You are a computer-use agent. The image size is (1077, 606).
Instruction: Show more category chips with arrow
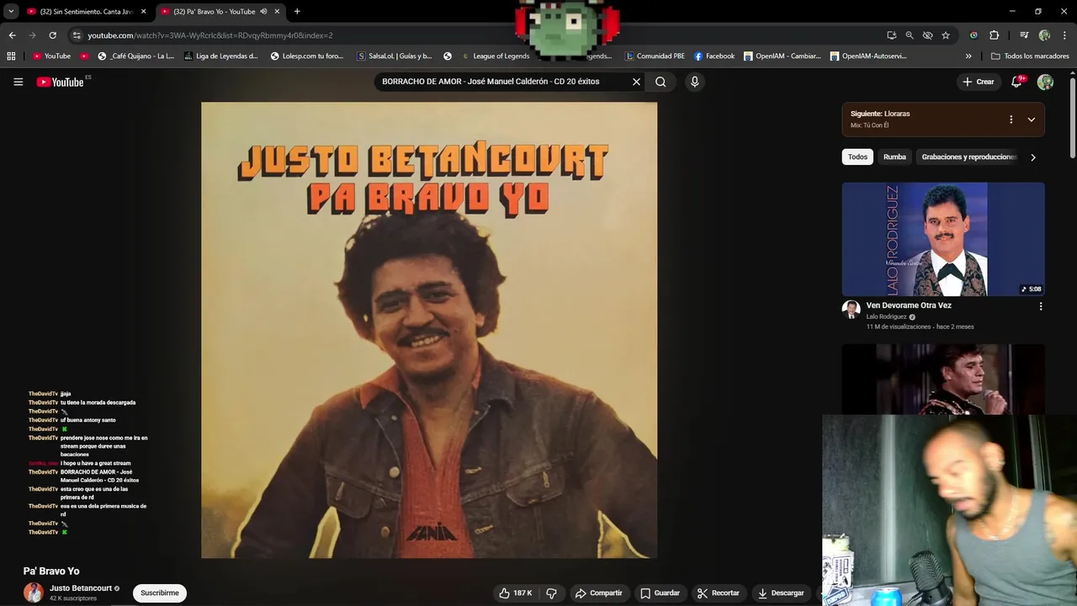tap(1032, 157)
